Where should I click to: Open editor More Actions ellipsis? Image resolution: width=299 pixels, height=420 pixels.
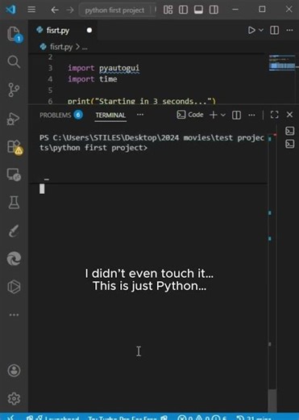289,30
